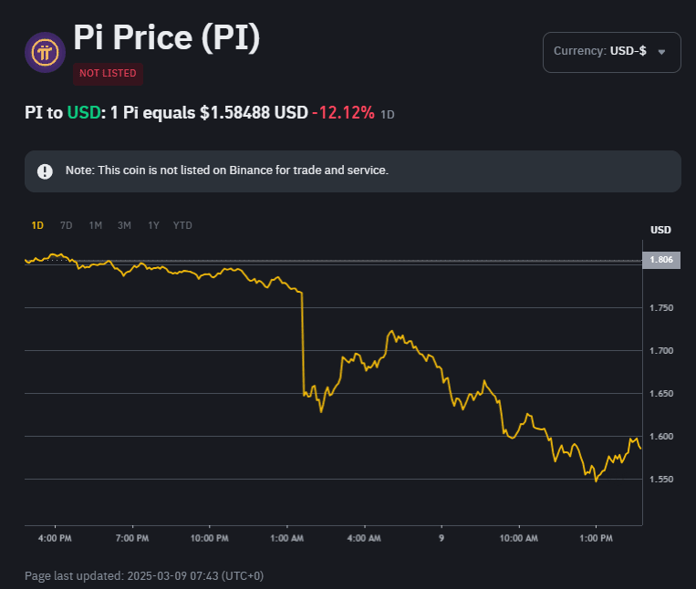
Task: Click the NOT LISTED badge
Action: coord(108,73)
